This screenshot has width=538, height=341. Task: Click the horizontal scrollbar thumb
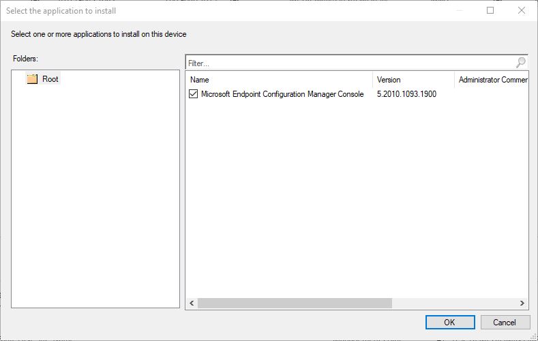[x=295, y=303]
